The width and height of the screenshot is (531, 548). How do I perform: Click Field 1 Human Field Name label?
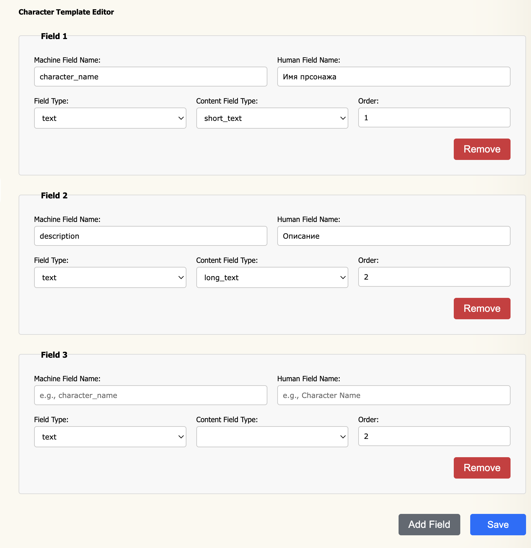[x=309, y=60]
